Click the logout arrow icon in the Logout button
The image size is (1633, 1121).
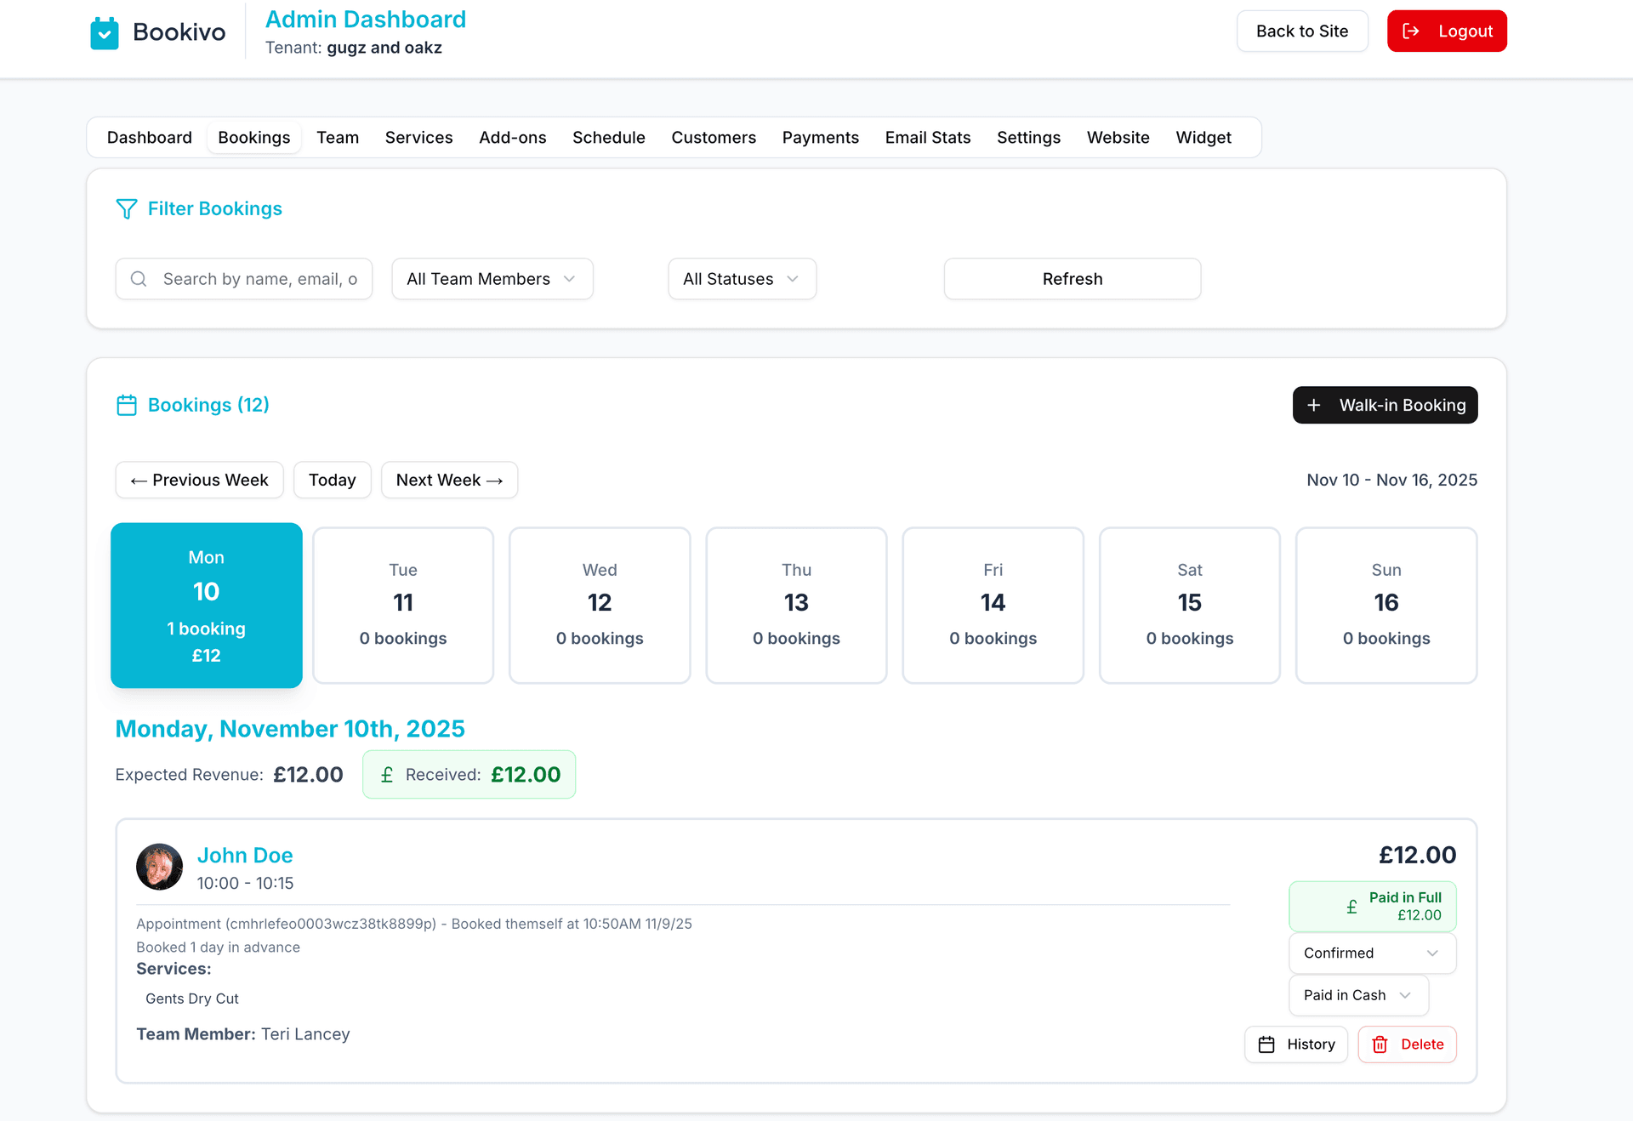tap(1411, 31)
